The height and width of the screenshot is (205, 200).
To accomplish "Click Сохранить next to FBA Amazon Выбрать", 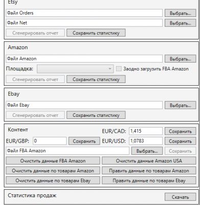I will click(180, 151).
